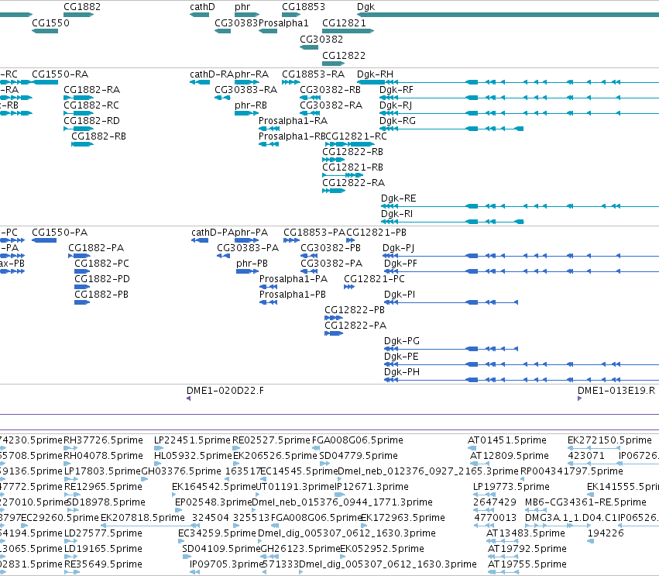
Task: Open transcript label Dgk-RI
Action: click(396, 214)
